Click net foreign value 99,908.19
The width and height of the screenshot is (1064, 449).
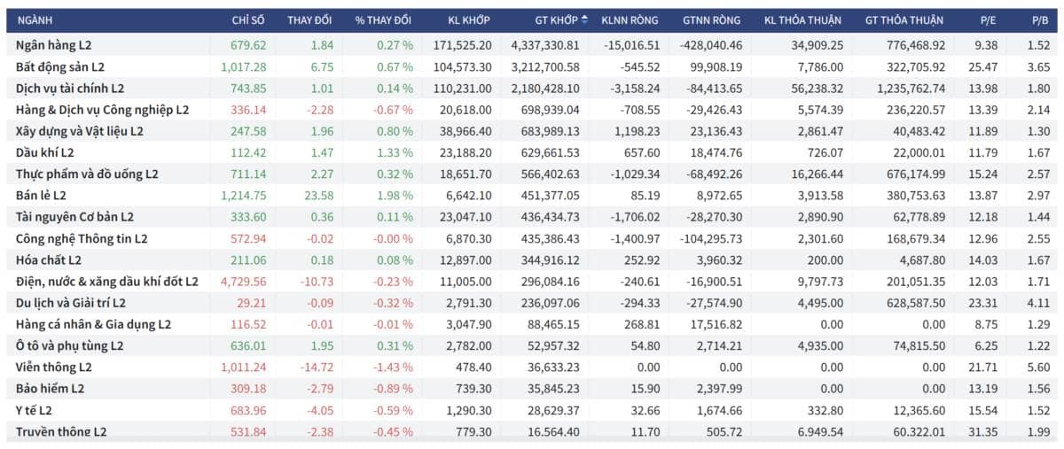716,66
